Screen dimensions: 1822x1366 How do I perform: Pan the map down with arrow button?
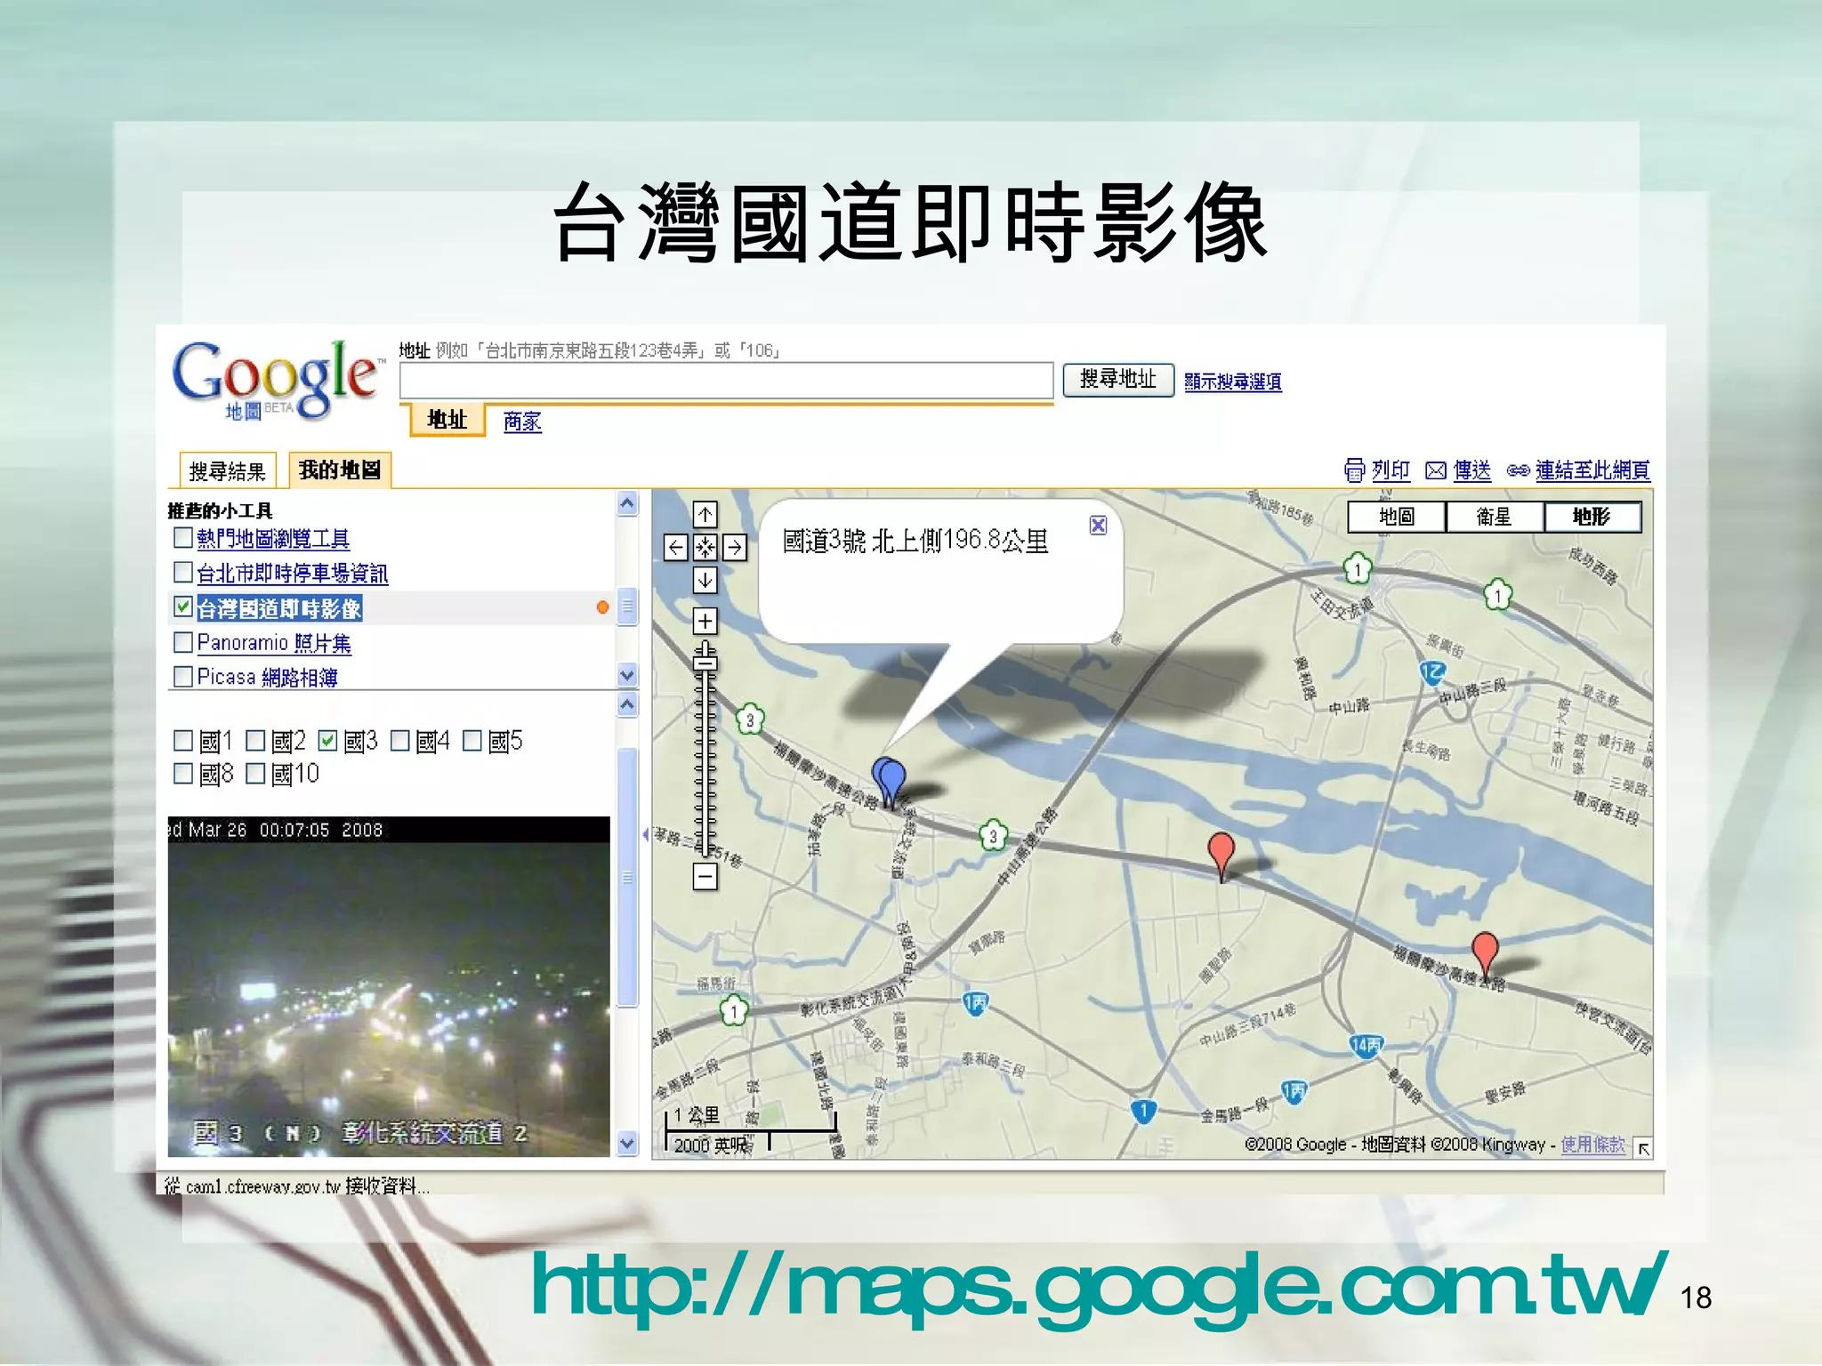point(705,580)
